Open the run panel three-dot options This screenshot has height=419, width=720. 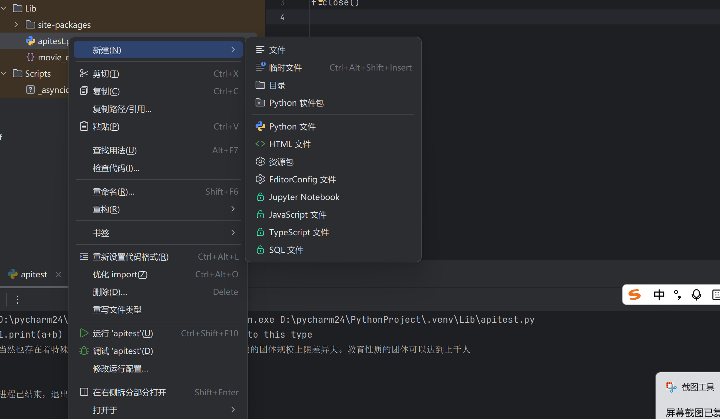18,299
